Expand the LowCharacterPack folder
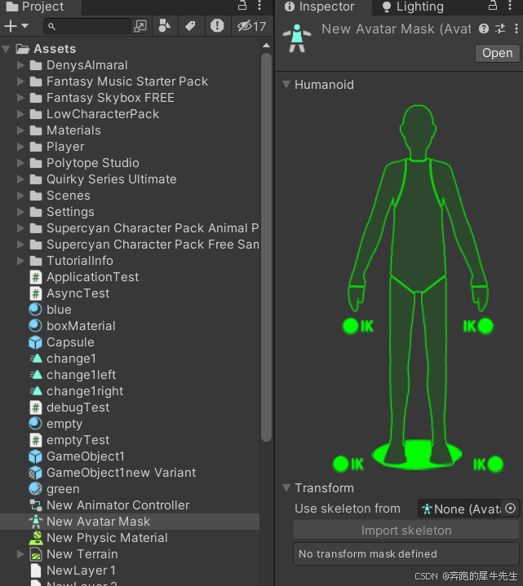The width and height of the screenshot is (523, 586). 20,114
